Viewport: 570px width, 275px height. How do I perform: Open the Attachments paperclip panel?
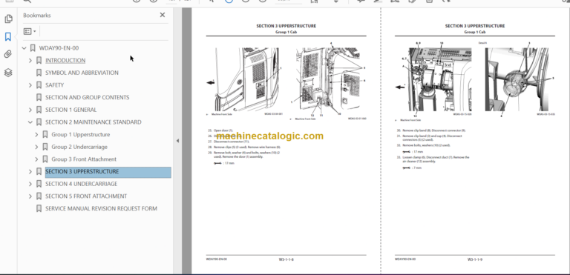pos(8,55)
